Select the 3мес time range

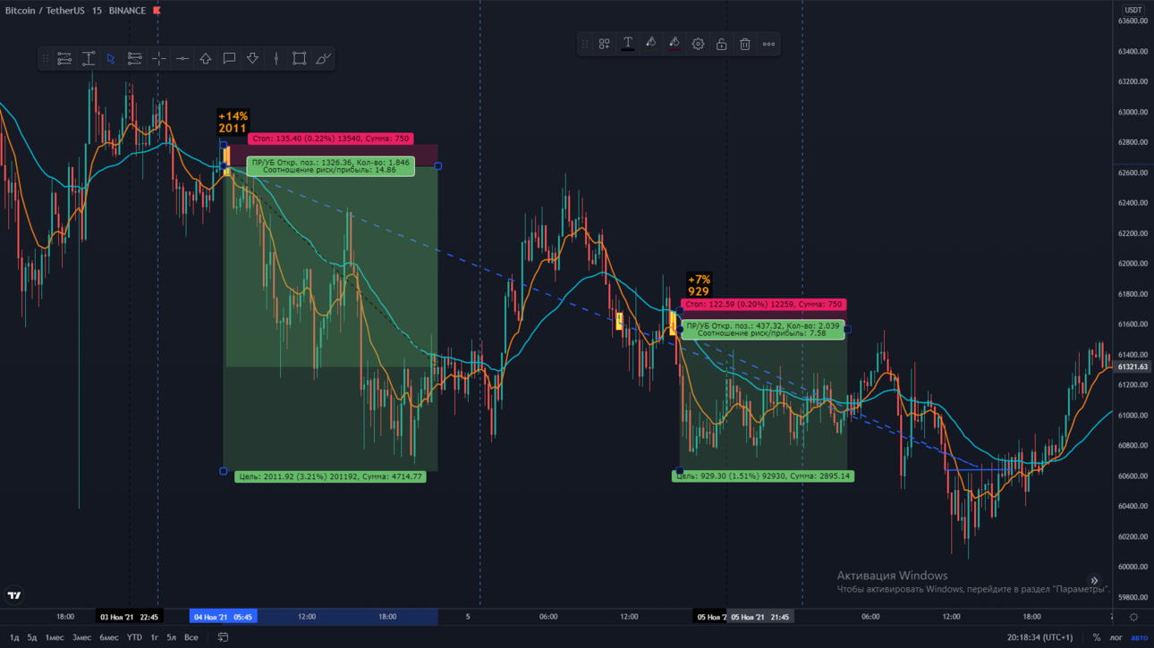coord(81,637)
